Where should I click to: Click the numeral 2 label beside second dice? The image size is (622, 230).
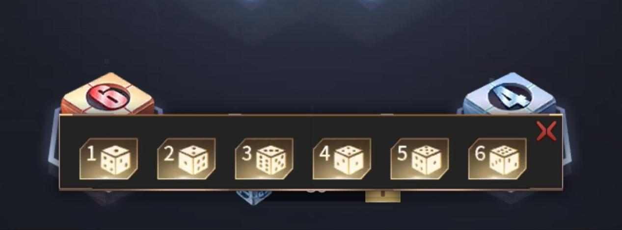169,154
